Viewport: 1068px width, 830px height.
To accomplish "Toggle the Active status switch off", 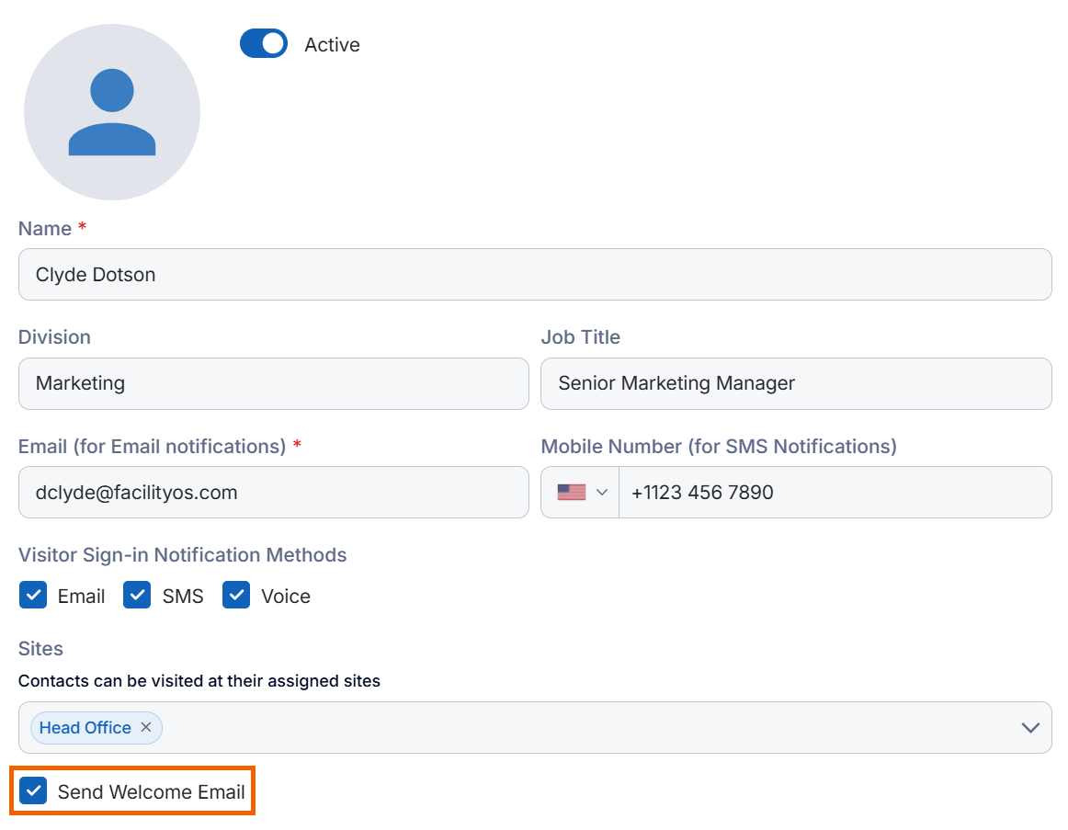I will click(x=264, y=43).
